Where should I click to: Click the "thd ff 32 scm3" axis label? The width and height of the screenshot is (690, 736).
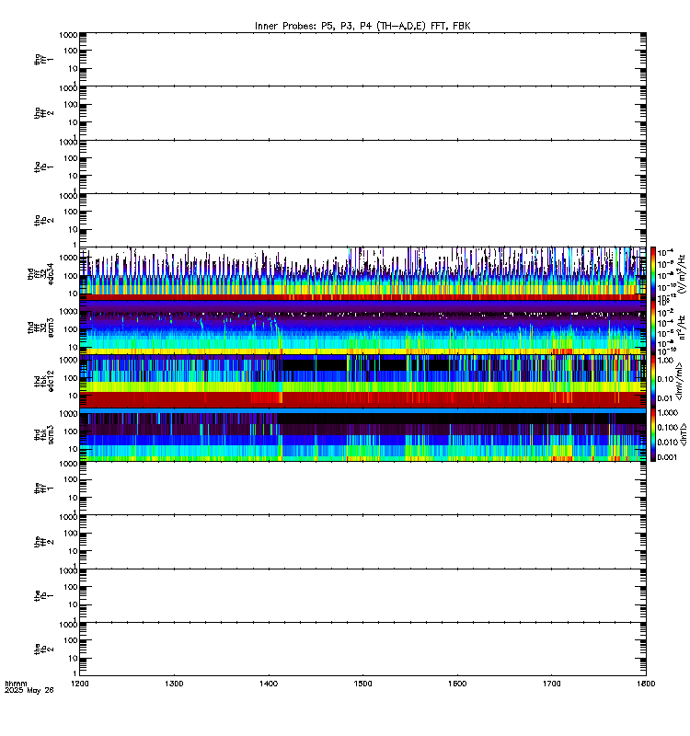[x=40, y=328]
